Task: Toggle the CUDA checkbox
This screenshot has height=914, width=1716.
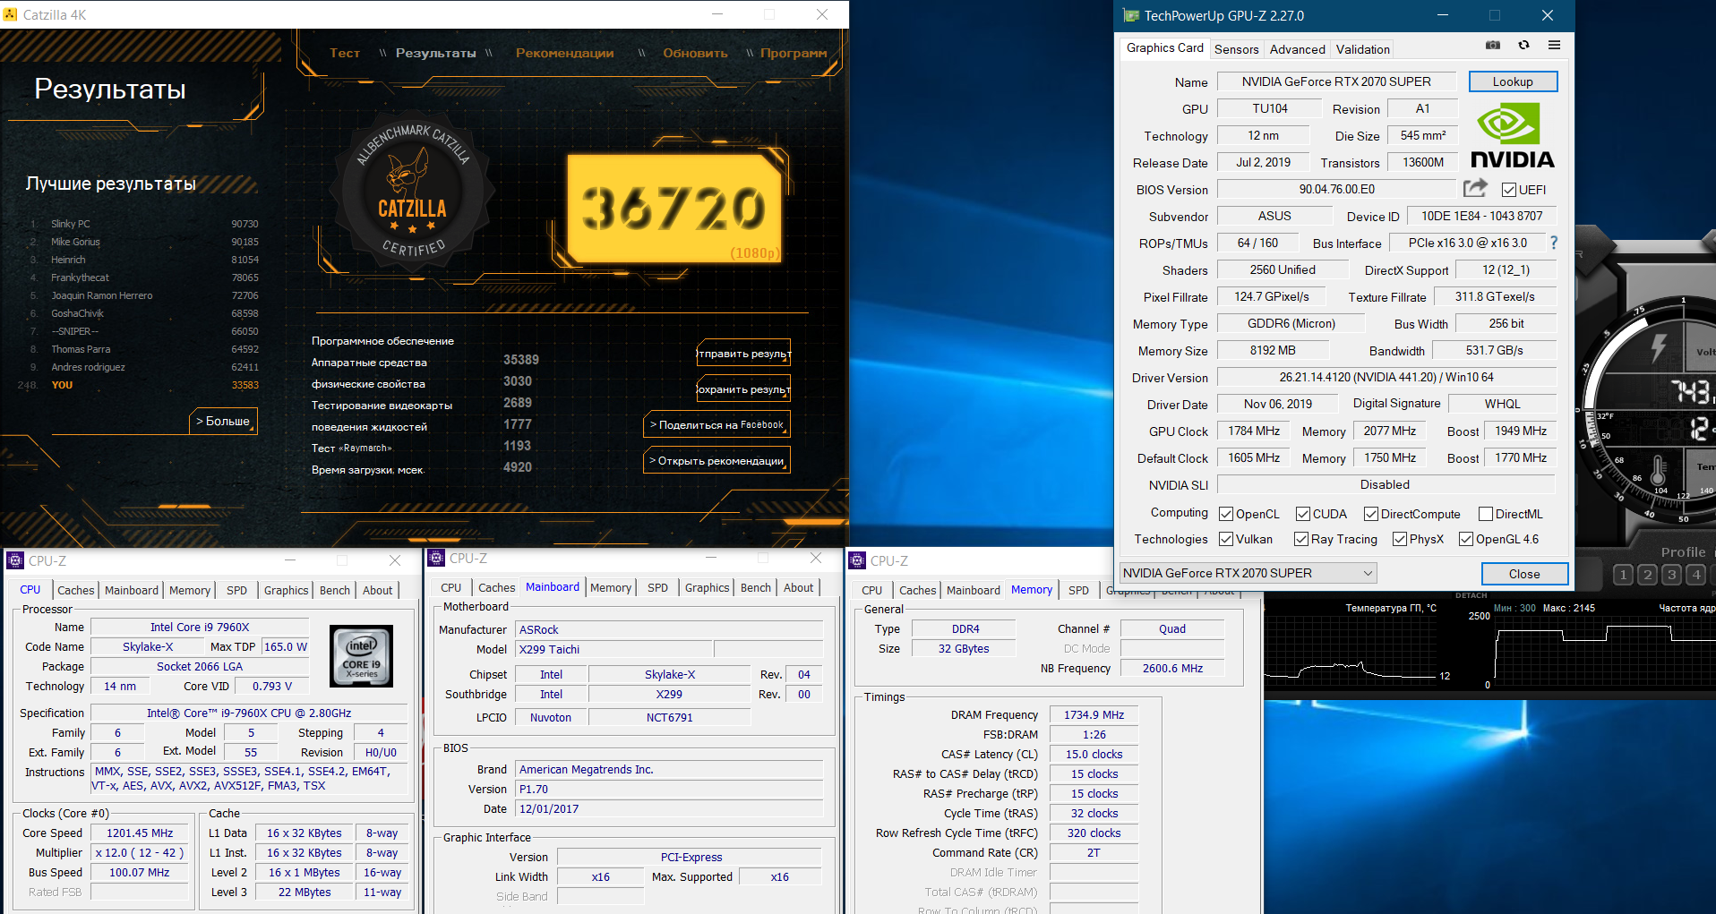Action: pyautogui.click(x=1303, y=514)
